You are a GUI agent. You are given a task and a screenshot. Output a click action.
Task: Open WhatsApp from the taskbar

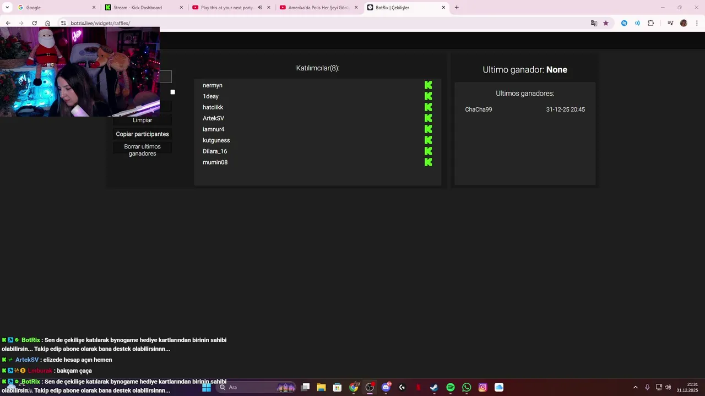(x=467, y=387)
